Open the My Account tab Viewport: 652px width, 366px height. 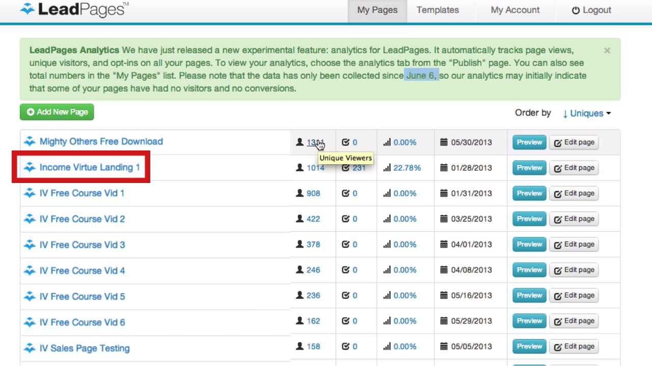[x=515, y=10]
